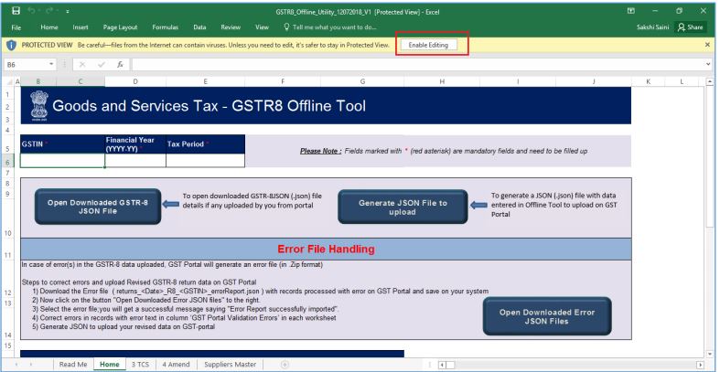The image size is (720, 372).
Task: Open the Read Me sheet tab
Action: pyautogui.click(x=73, y=364)
